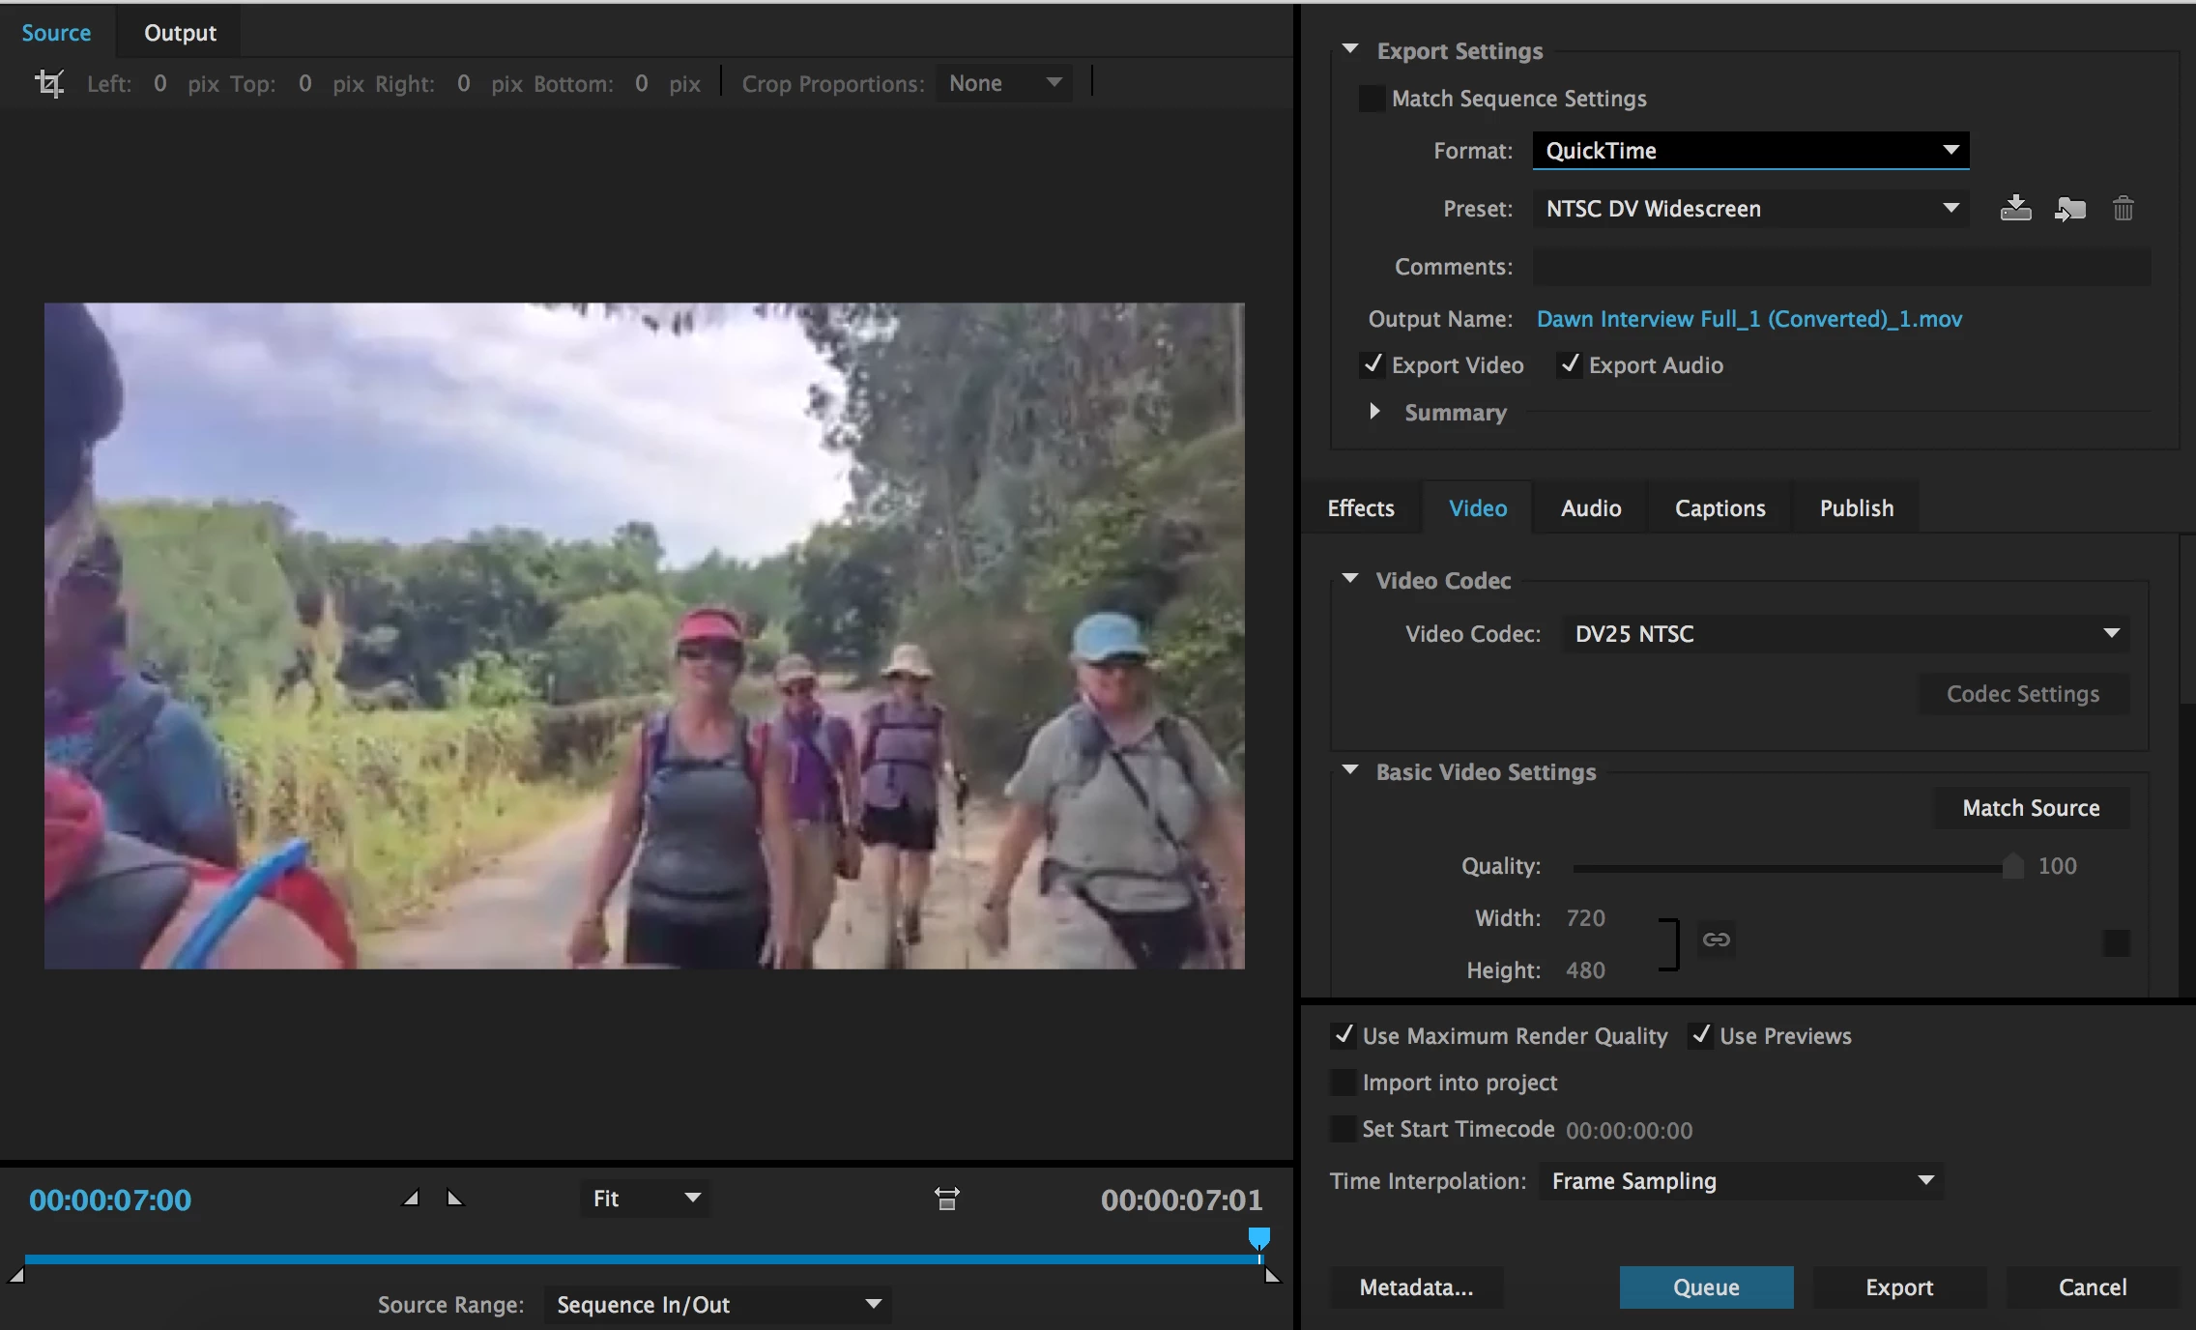Image resolution: width=2196 pixels, height=1330 pixels.
Task: Click the Quality slider handle
Action: (2012, 866)
